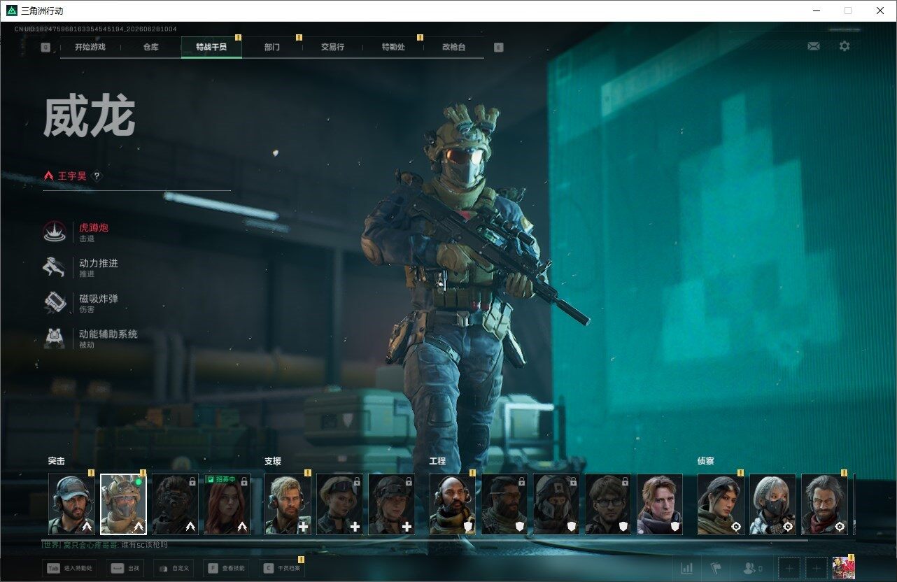
Task: Click the large 威龙 operator title
Action: (89, 117)
